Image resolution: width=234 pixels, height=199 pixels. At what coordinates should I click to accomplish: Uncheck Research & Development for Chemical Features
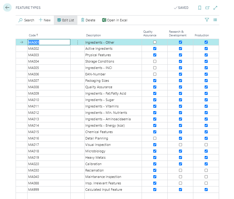pos(180,132)
